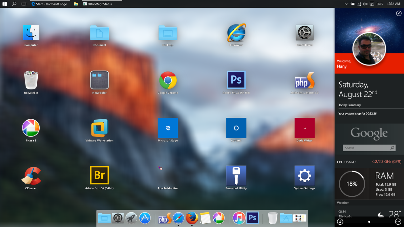
Task: Click the search magnifier in the Google box
Action: [392, 148]
